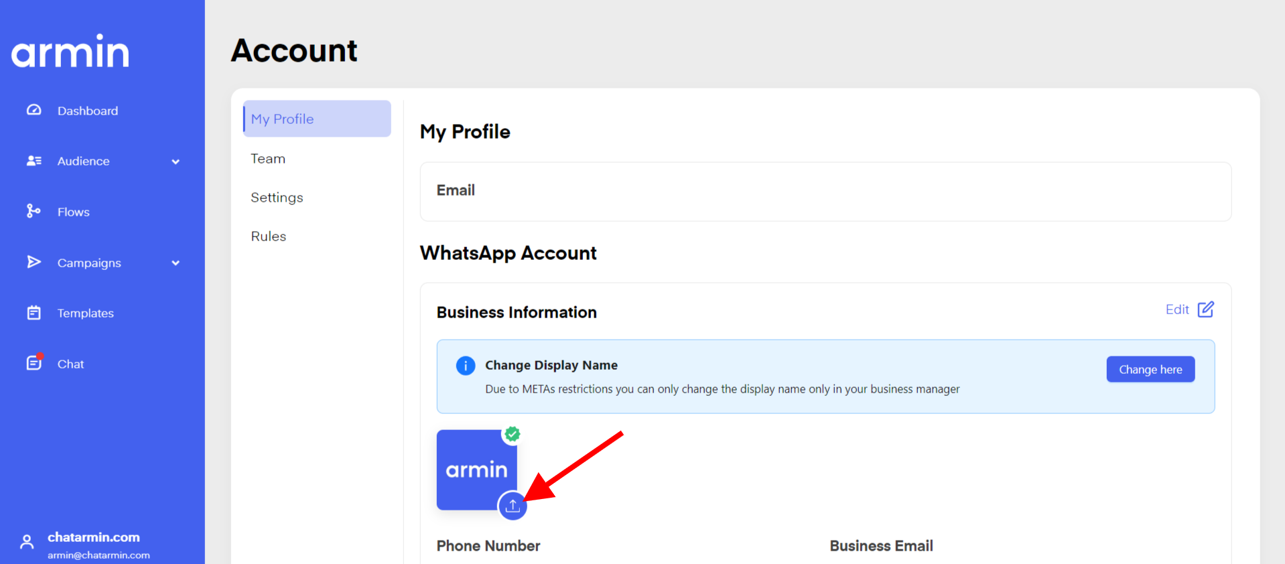Click the Campaigns send arrow icon
The height and width of the screenshot is (564, 1285).
33,262
